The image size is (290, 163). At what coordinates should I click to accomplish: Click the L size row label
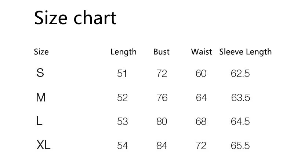(40, 121)
